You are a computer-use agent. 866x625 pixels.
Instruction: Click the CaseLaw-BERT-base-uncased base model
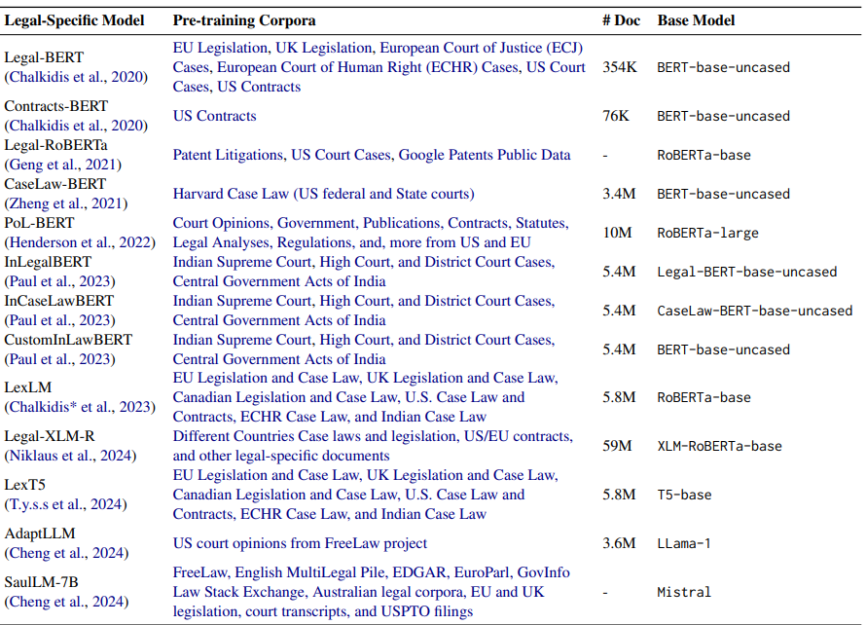(755, 311)
